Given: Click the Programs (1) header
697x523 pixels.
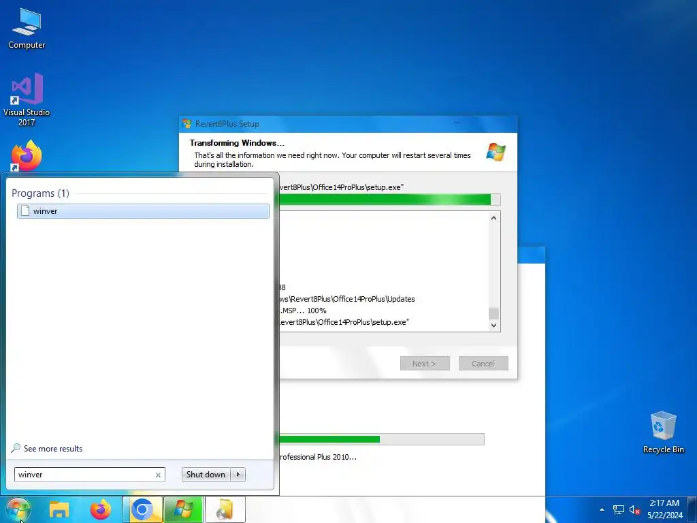Looking at the screenshot, I should [40, 193].
